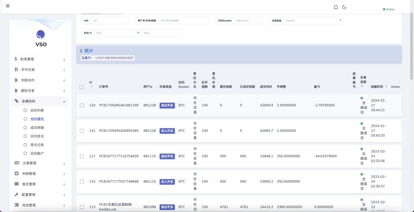Click the 交易进度 filter icon
The width and height of the screenshot is (414, 212).
point(362,86)
